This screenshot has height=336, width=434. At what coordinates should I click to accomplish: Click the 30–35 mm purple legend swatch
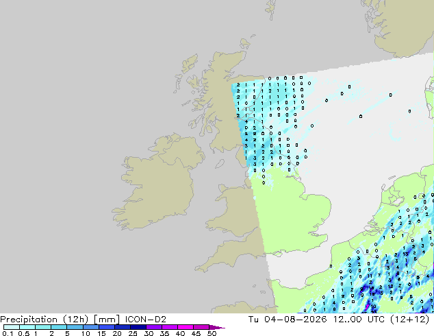153,327
